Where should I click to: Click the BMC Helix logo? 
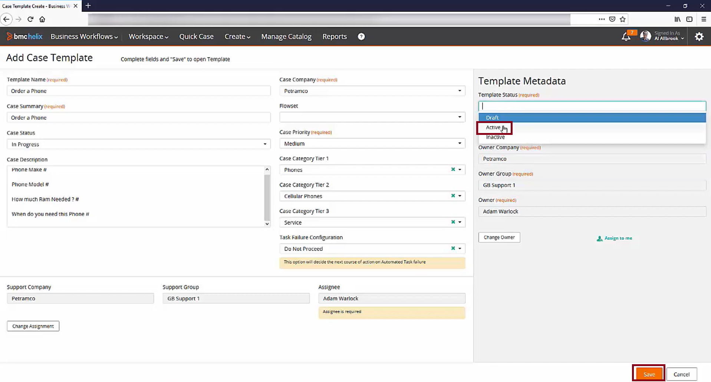click(x=24, y=36)
